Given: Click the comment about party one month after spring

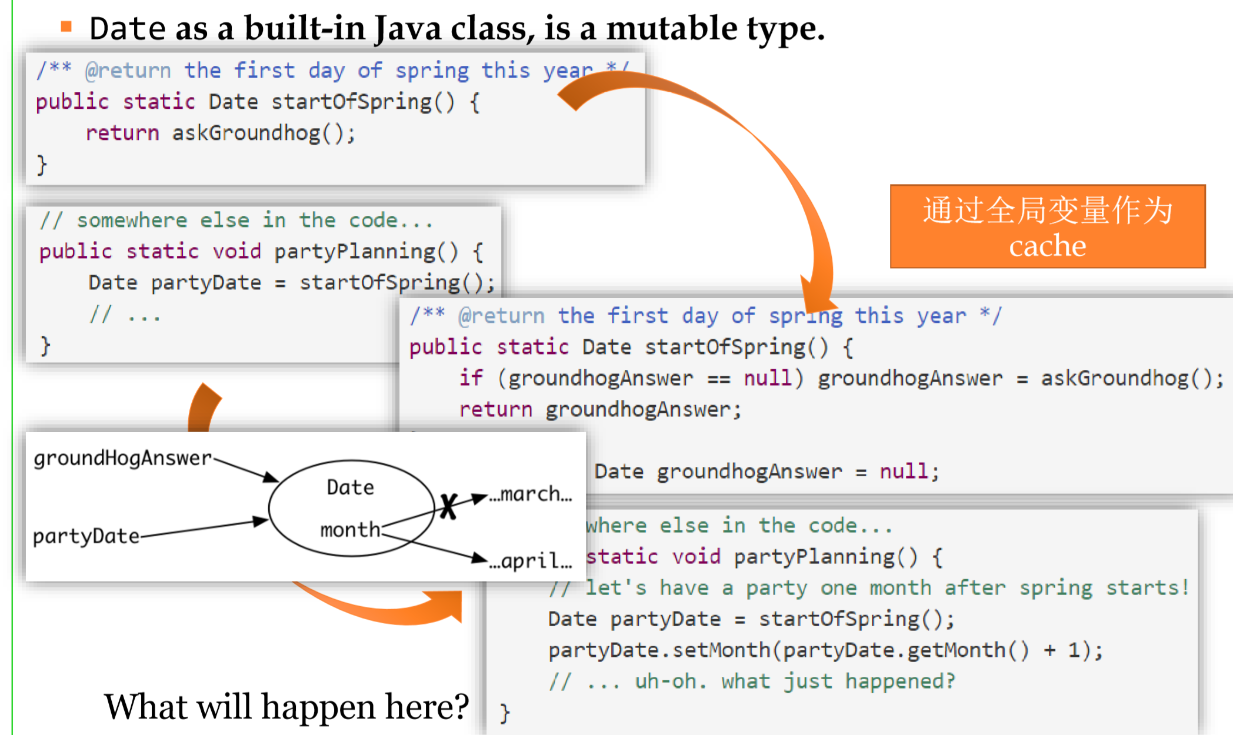Looking at the screenshot, I should (x=869, y=587).
